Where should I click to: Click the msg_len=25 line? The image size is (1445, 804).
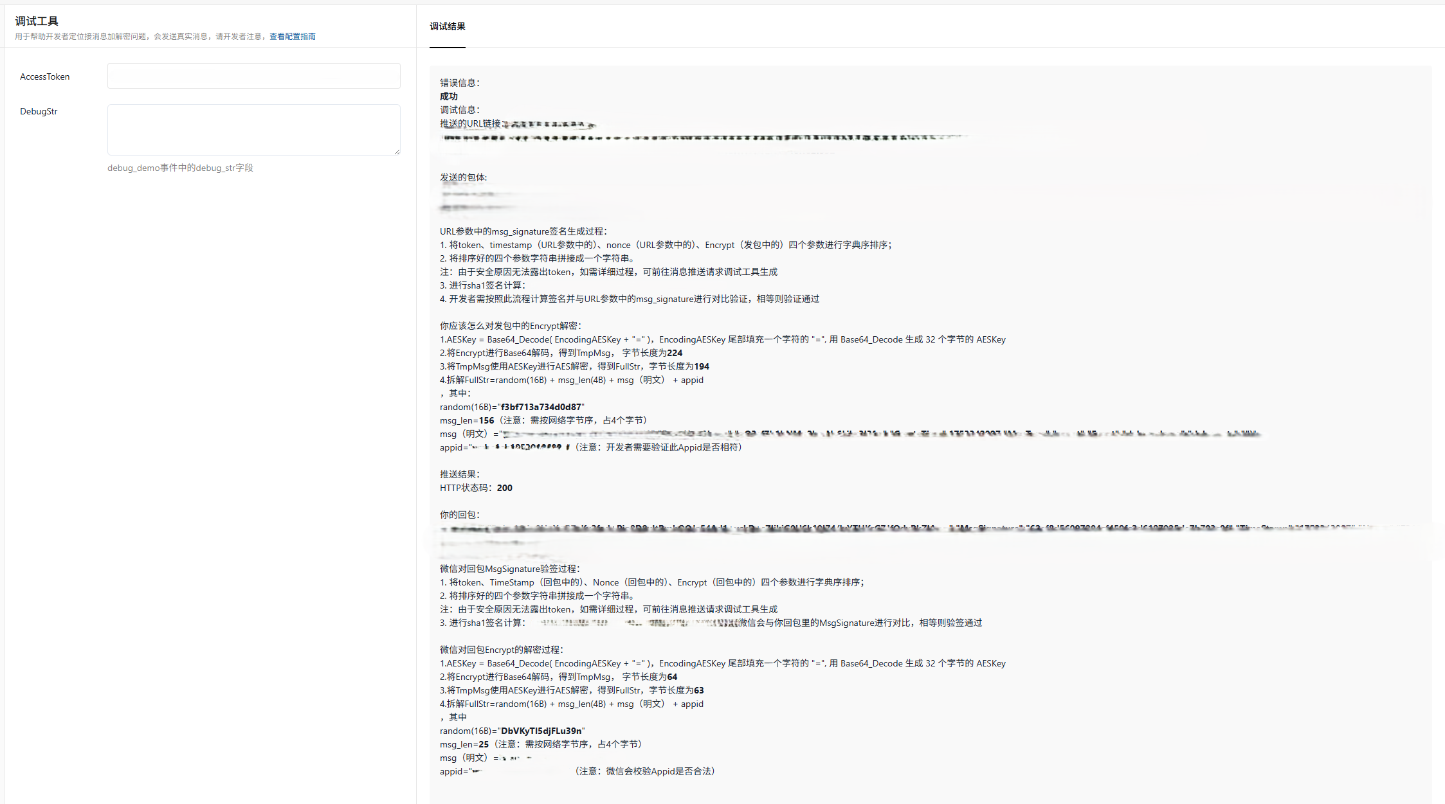[464, 744]
